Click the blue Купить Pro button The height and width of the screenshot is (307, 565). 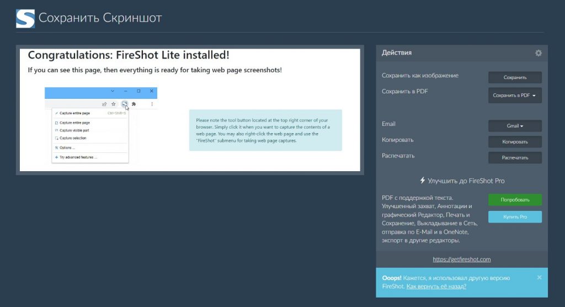515,217
